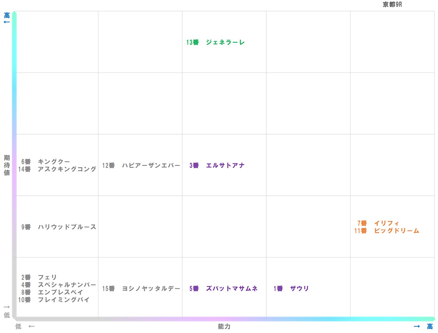Click 11番 ビッグドリーム

click(x=386, y=231)
